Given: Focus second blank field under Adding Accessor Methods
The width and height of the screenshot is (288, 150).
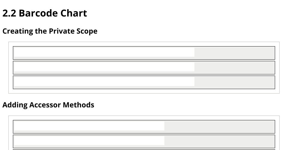Looking at the screenshot, I should point(89,140).
